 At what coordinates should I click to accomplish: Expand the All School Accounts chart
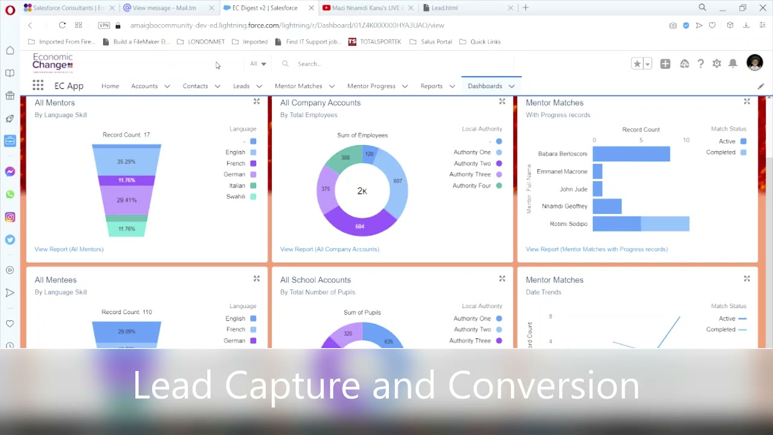pyautogui.click(x=502, y=279)
